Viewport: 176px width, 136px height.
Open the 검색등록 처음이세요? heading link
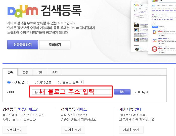[x=20, y=109]
